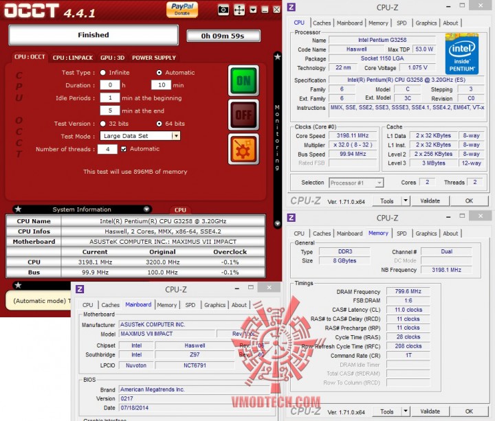Click star icon beside System Information
This screenshot has width=495, height=421.
(18, 209)
